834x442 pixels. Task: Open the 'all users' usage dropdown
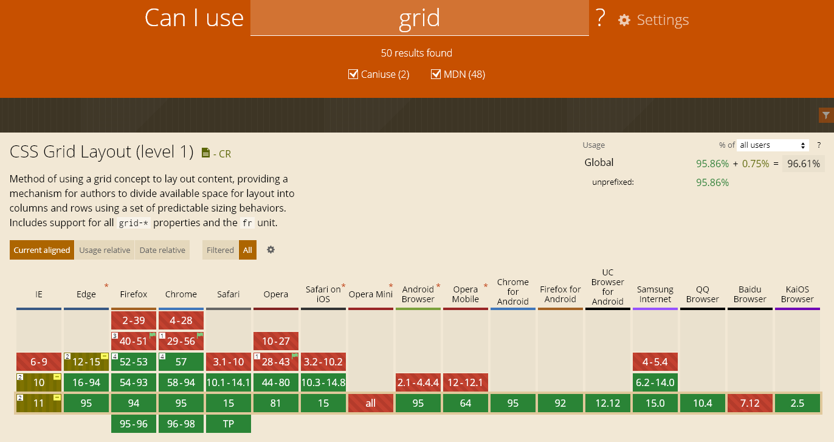[773, 145]
